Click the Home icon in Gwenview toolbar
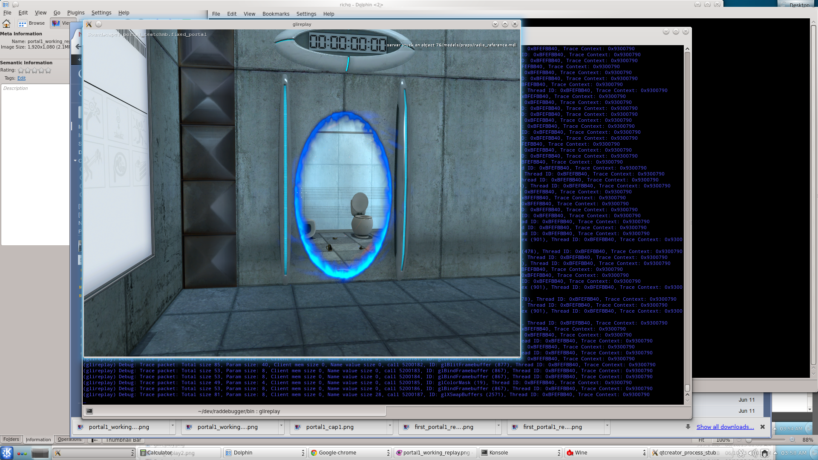The width and height of the screenshot is (818, 460). click(6, 23)
